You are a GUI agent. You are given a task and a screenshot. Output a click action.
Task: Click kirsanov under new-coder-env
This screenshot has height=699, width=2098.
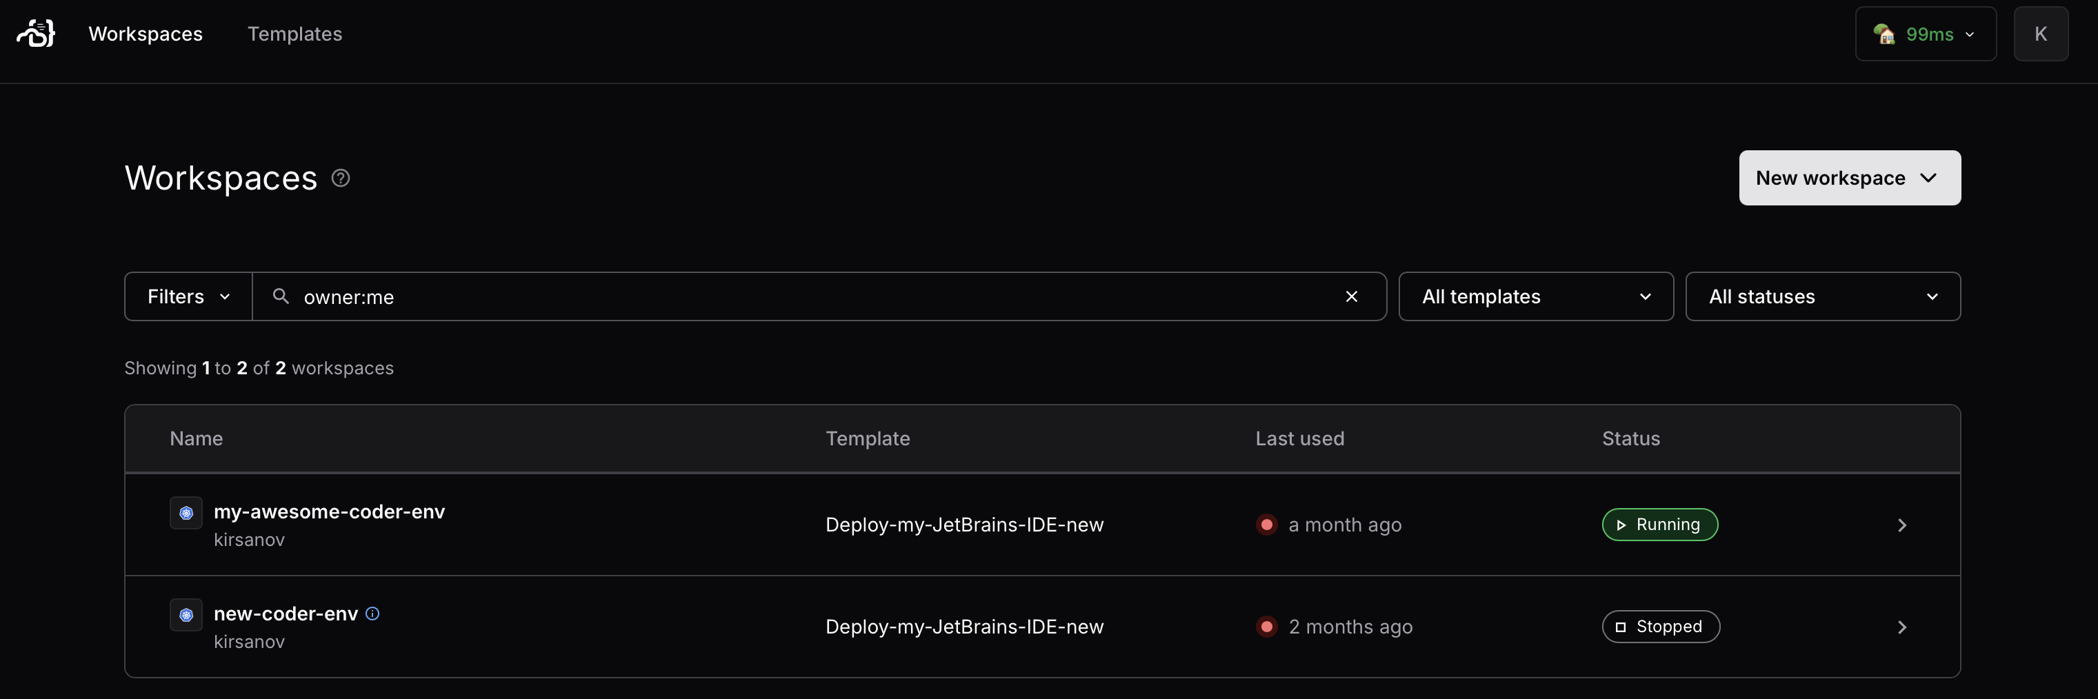tap(249, 641)
